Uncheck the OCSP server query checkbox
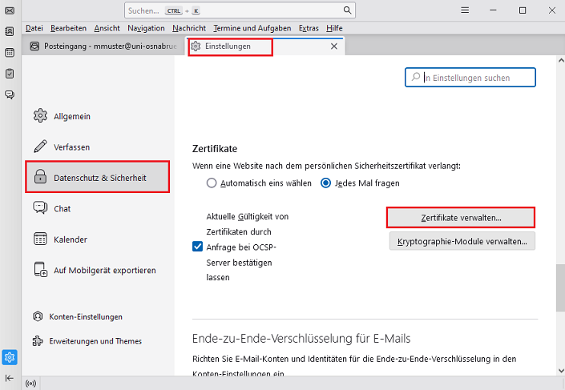Image resolution: width=565 pixels, height=390 pixels. pos(198,247)
